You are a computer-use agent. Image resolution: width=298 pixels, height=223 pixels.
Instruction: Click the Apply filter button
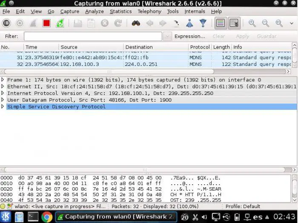(x=243, y=36)
